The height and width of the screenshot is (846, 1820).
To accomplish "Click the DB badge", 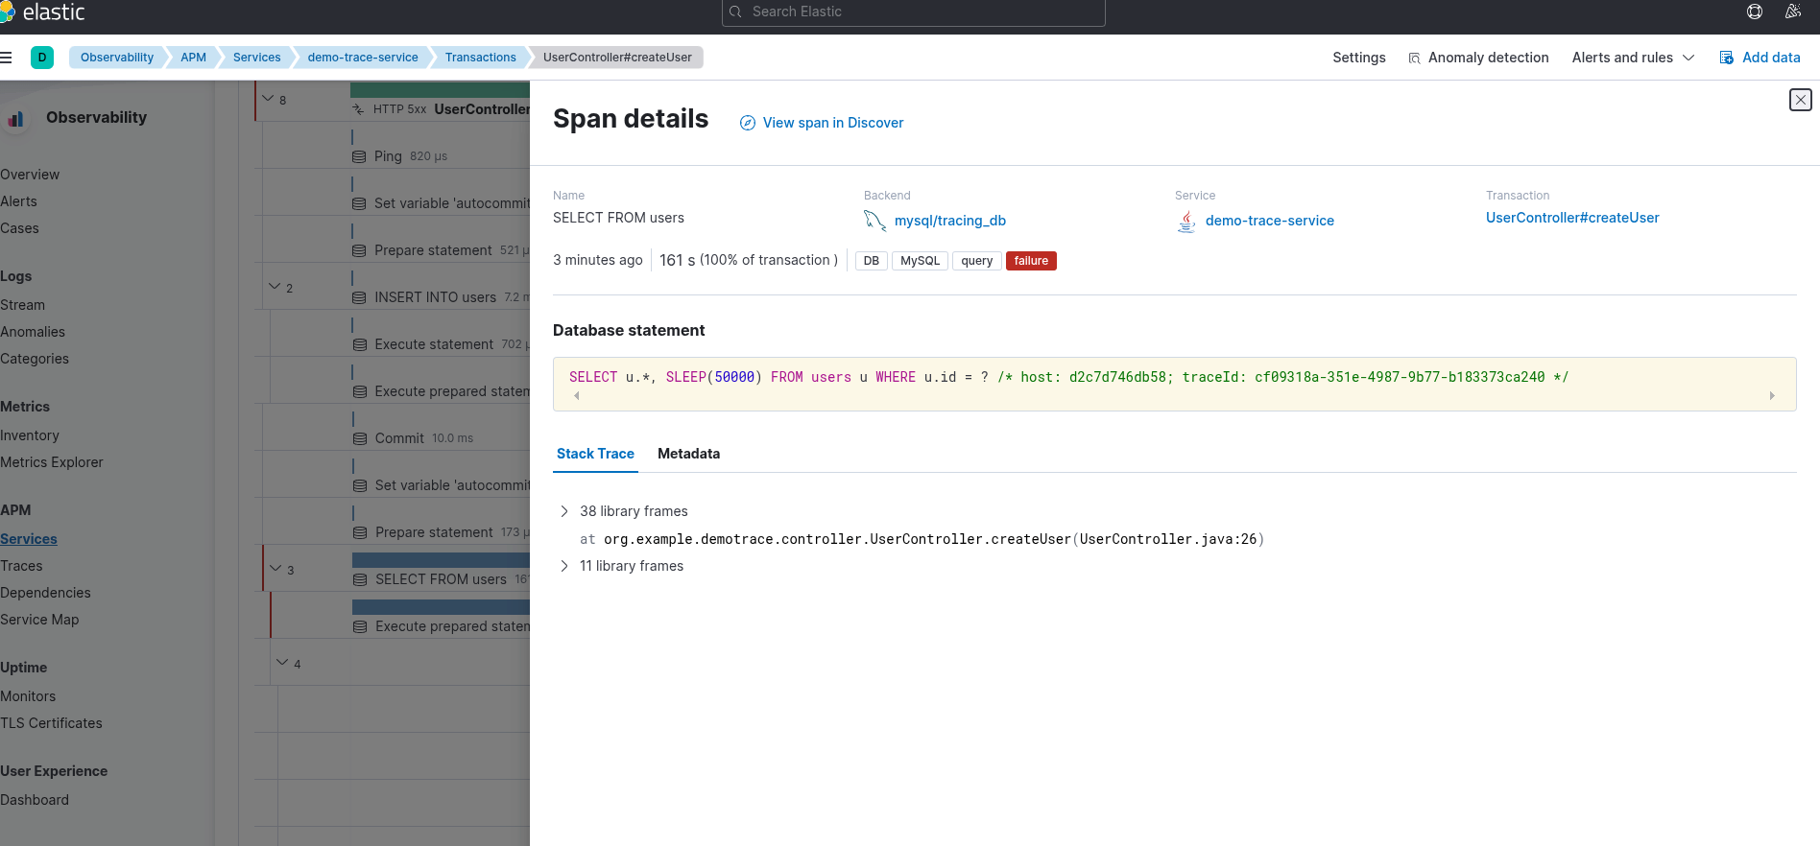I will [x=872, y=261].
